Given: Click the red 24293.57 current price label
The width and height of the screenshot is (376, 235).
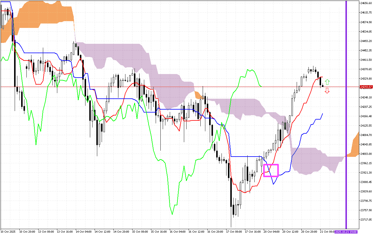Looking at the screenshot, I should [366, 87].
